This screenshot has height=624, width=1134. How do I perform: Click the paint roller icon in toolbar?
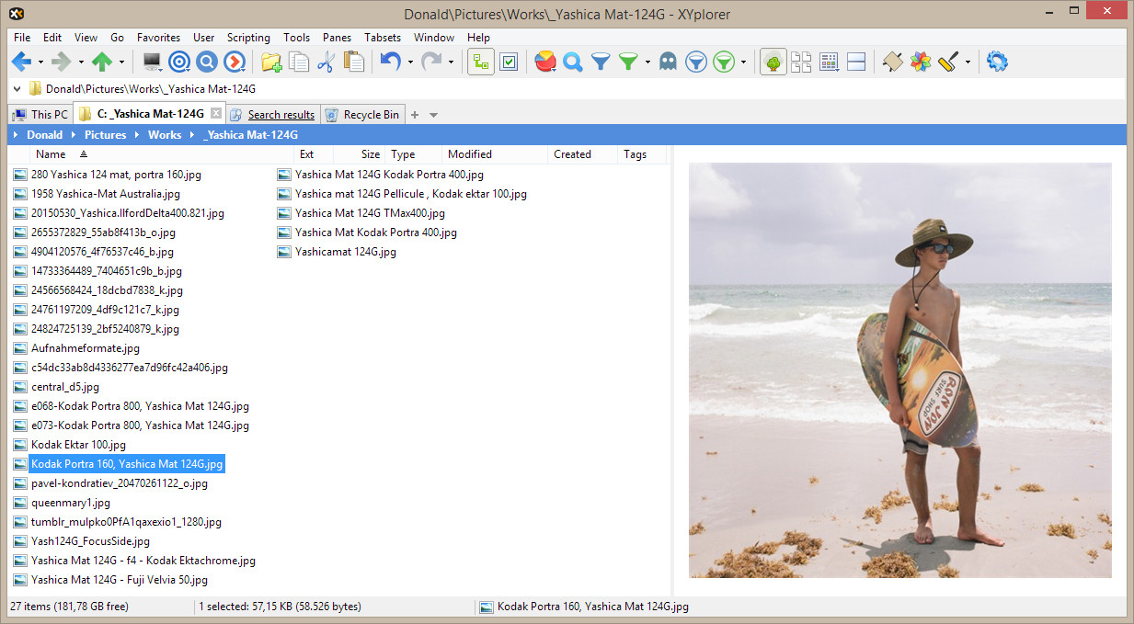[x=949, y=62]
